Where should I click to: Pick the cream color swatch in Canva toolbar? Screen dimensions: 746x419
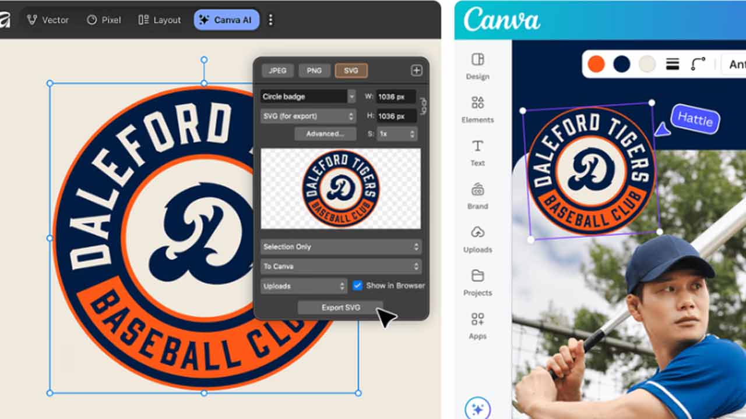[648, 64]
